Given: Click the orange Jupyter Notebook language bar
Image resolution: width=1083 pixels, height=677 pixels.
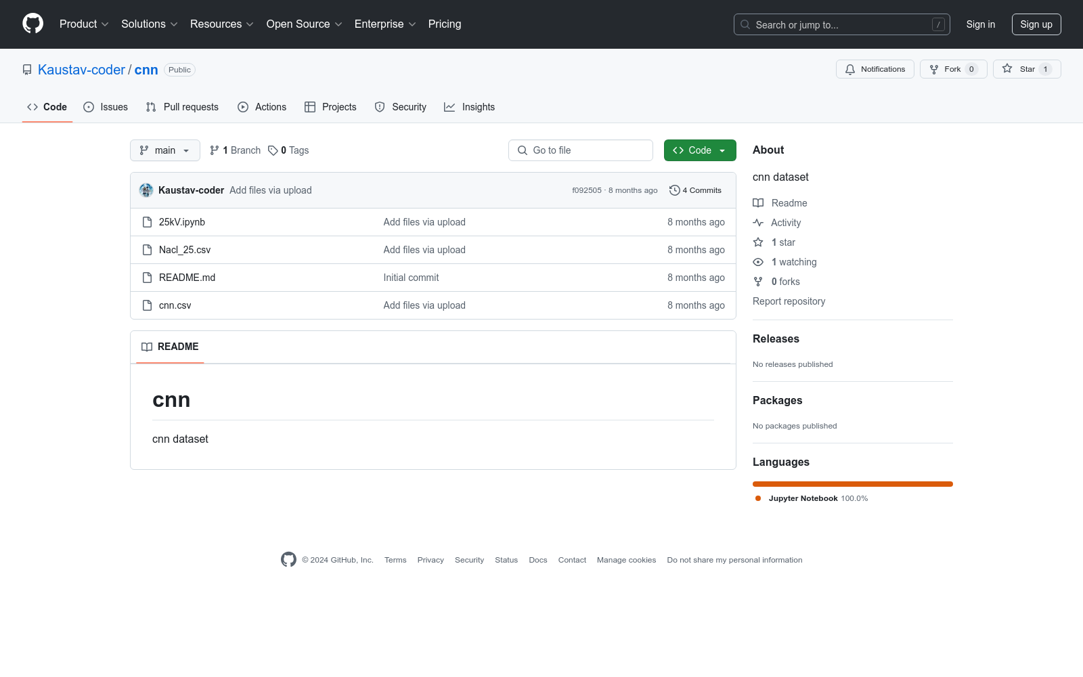Looking at the screenshot, I should pyautogui.click(x=853, y=484).
